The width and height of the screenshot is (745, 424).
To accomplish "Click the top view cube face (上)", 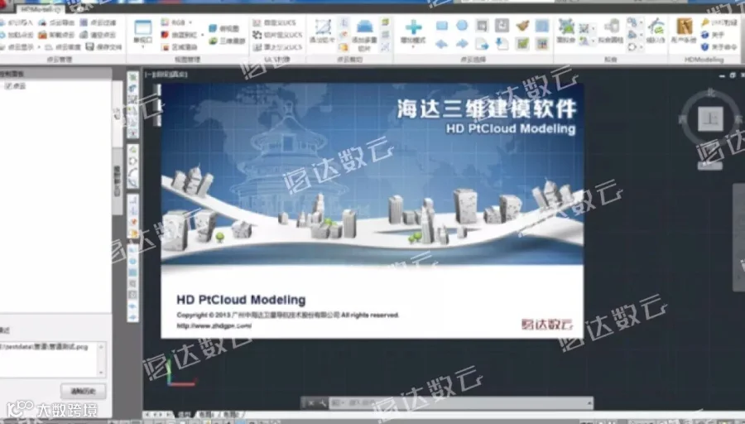I will point(710,118).
